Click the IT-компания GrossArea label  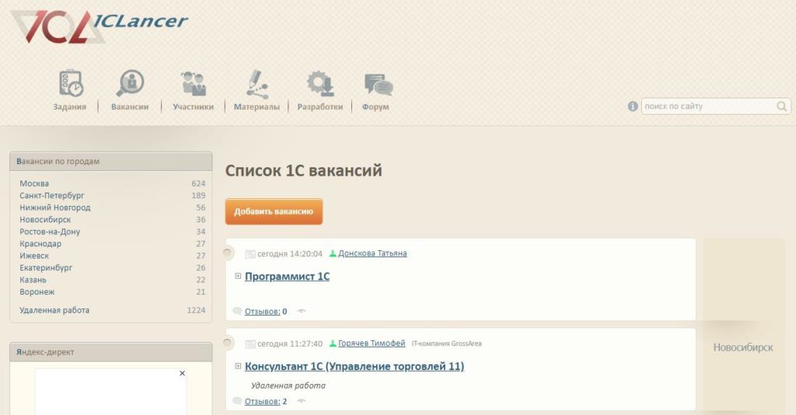[x=447, y=344]
